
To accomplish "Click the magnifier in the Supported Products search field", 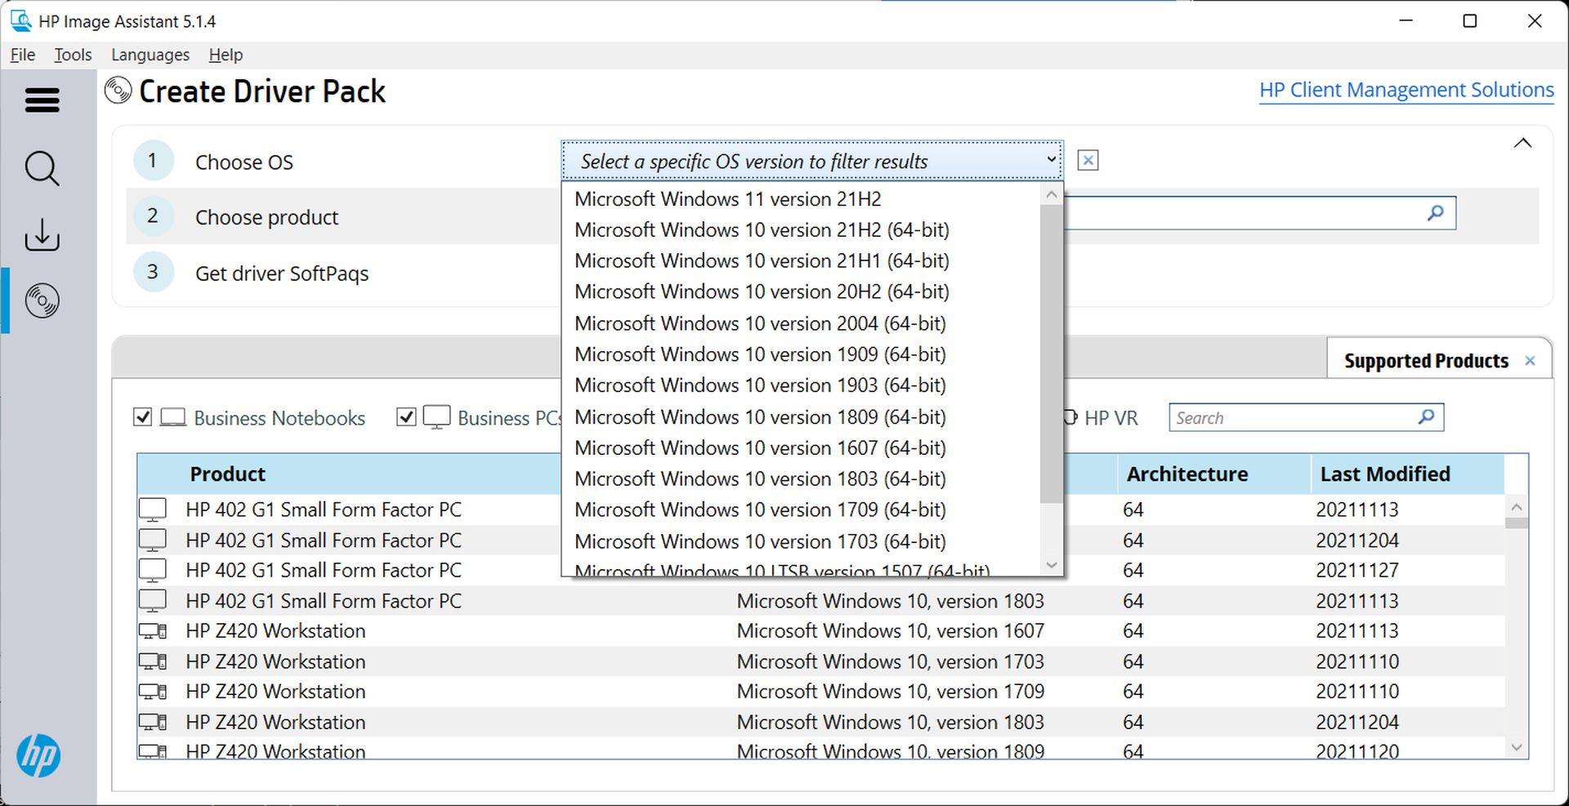I will coord(1426,417).
